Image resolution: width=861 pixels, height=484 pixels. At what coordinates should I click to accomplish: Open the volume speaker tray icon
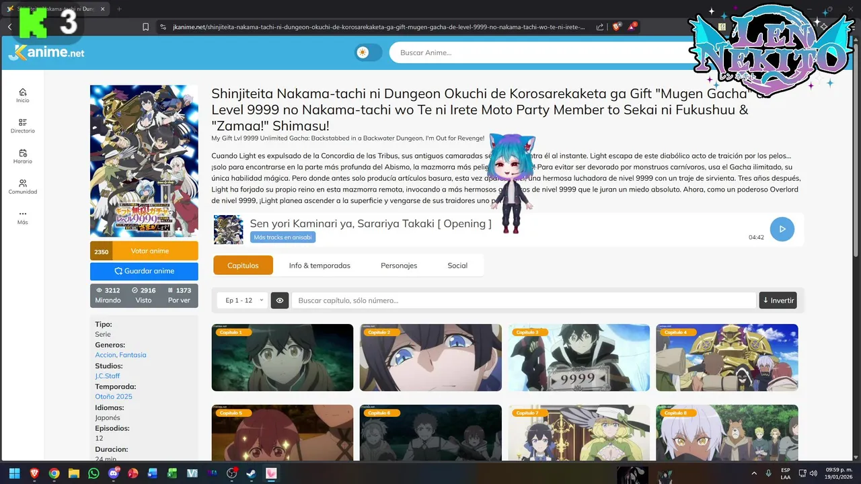click(814, 473)
